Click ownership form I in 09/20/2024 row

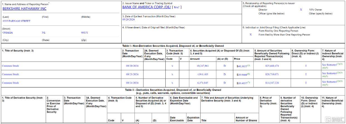pyautogui.click(x=306, y=66)
